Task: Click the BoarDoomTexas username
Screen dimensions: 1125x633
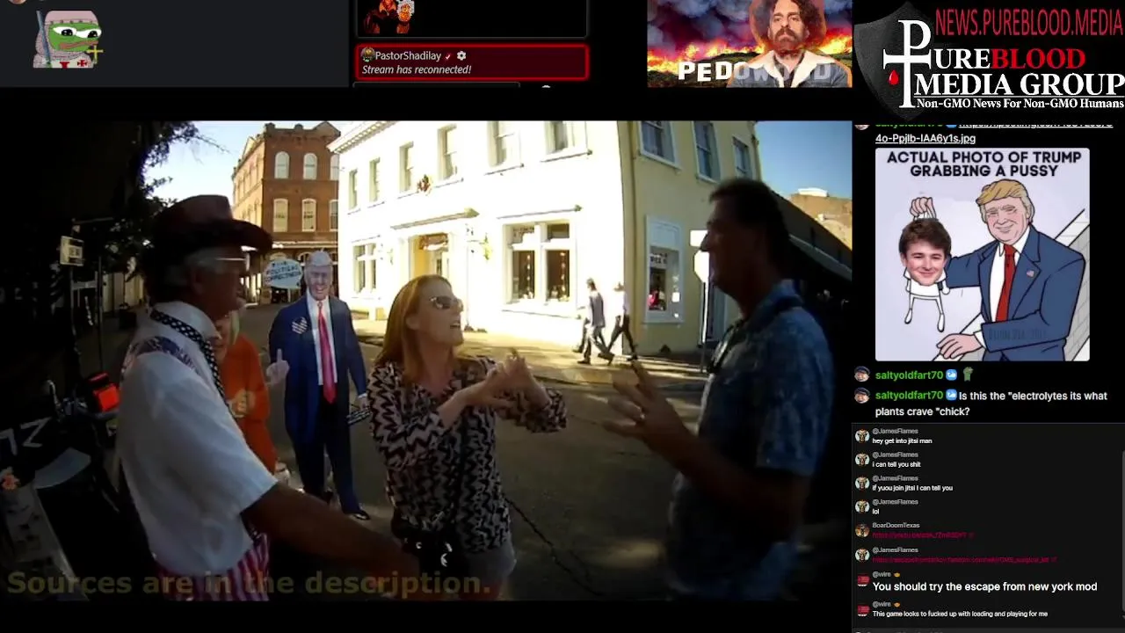Action: (x=896, y=526)
